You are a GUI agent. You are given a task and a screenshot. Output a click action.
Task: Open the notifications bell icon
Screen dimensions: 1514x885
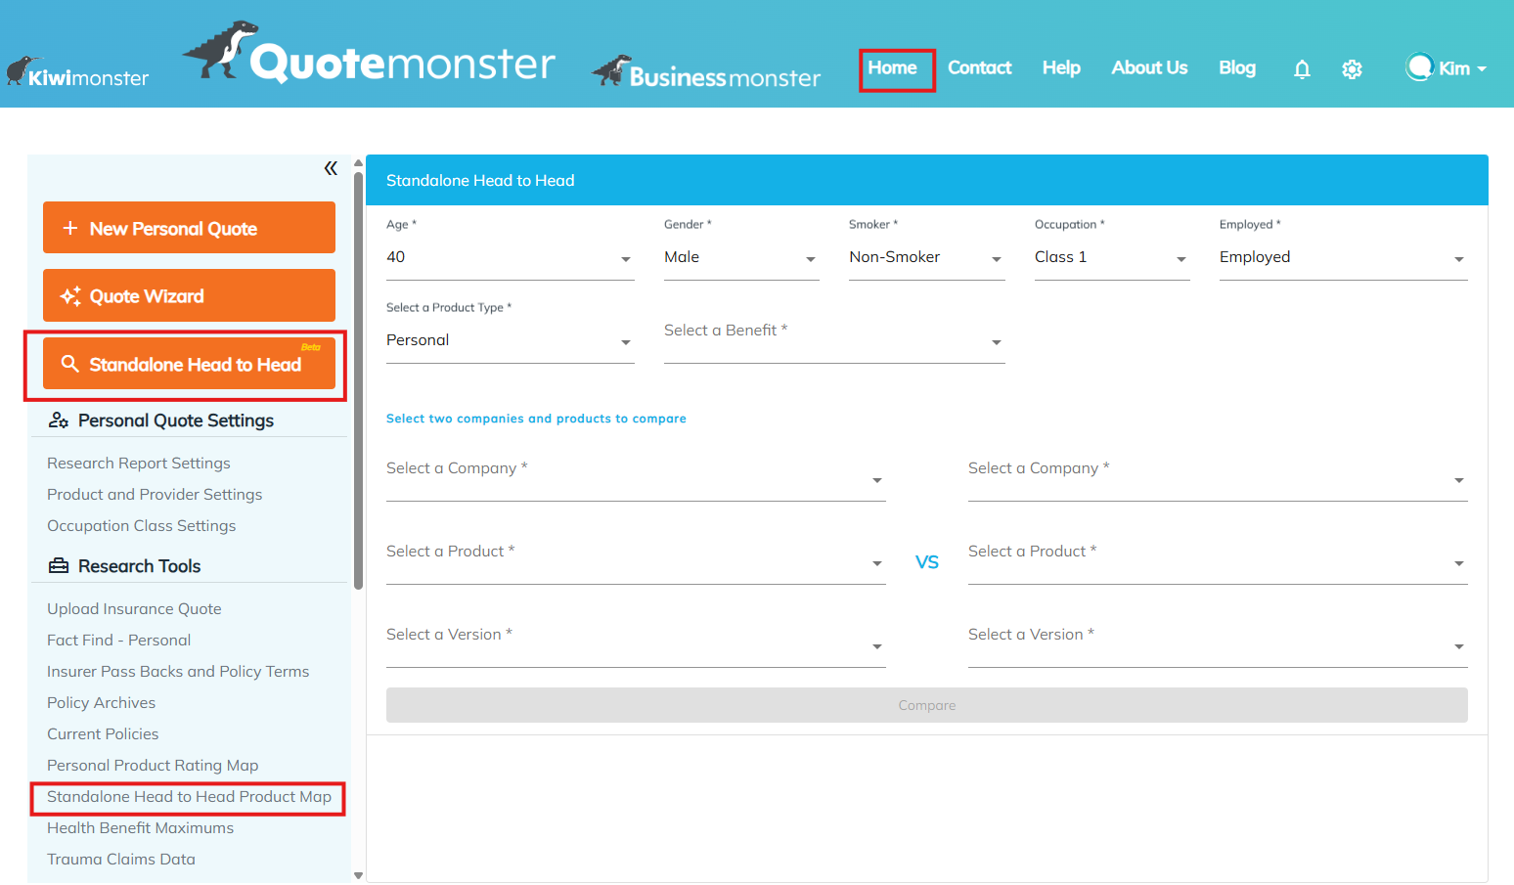[1302, 69]
